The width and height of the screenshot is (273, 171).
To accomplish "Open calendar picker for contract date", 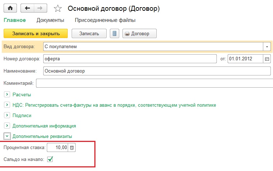I will pos(267,59).
